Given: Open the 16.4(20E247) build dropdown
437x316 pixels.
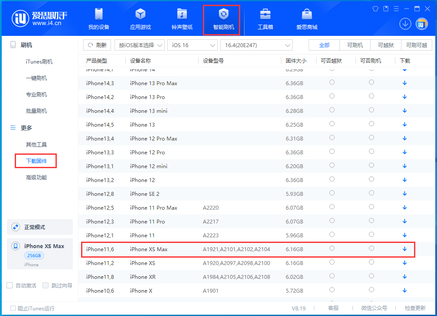Looking at the screenshot, I should (256, 45).
